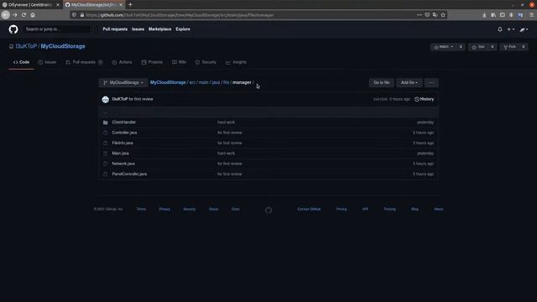
Task: Click the file icon beside Network.java
Action: [106, 164]
